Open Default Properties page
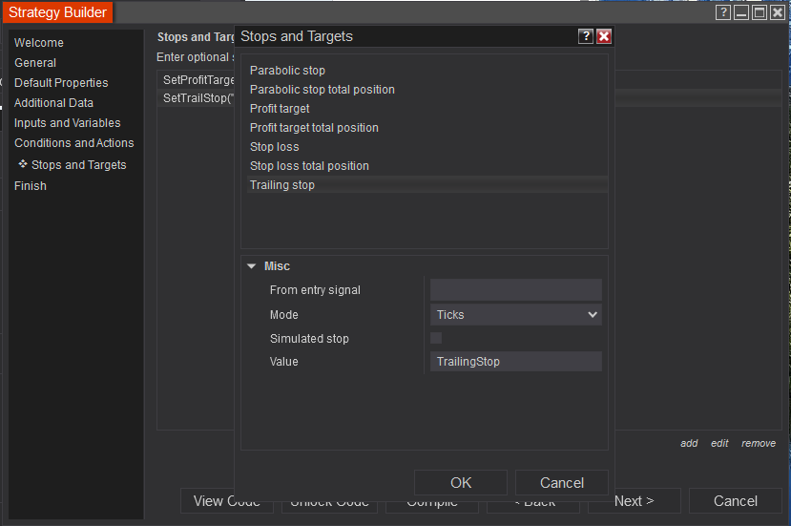The image size is (791, 526). pyautogui.click(x=61, y=83)
